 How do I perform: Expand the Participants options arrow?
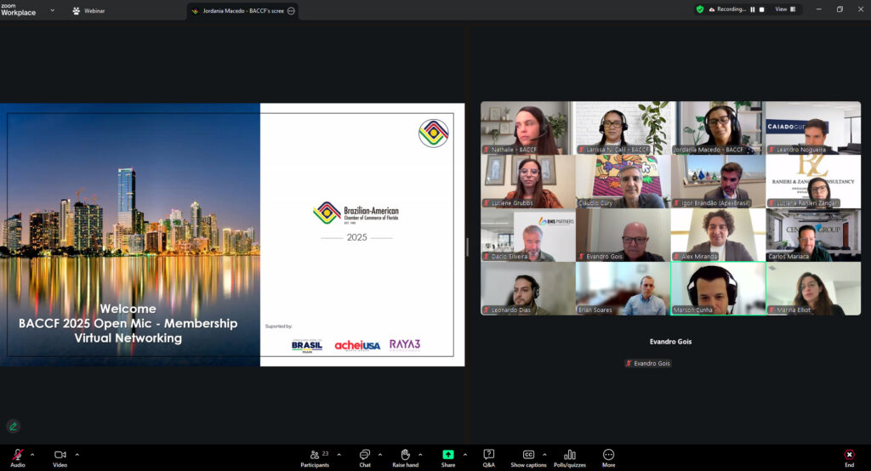(x=339, y=454)
